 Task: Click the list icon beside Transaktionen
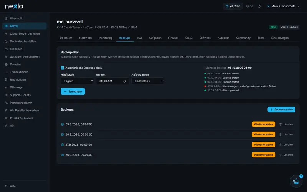pos(6,72)
